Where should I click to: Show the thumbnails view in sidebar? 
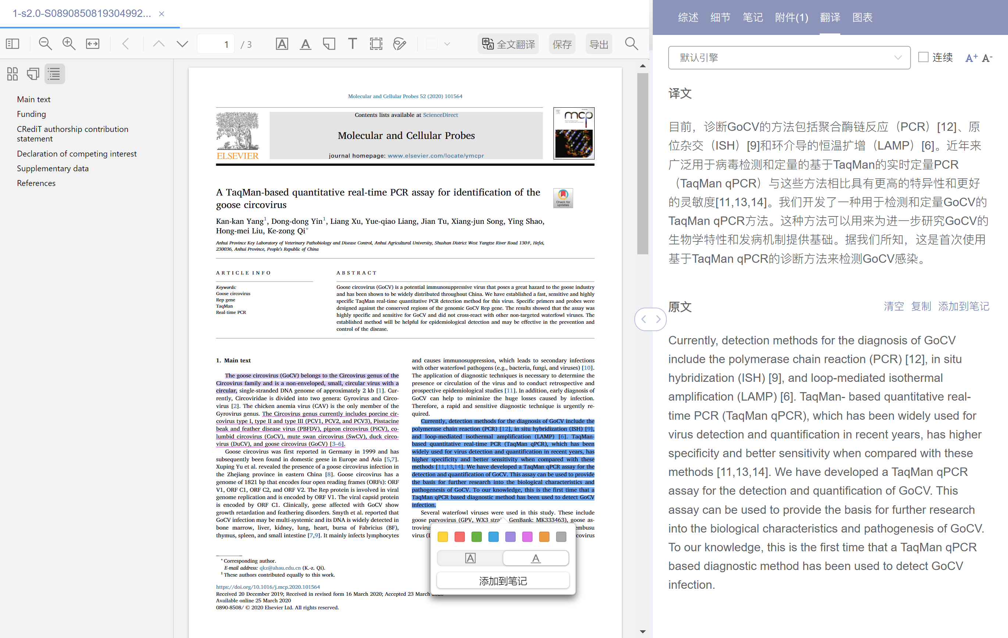coord(13,74)
